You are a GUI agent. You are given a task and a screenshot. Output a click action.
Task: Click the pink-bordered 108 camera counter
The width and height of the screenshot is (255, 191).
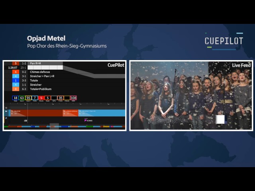click(73, 98)
